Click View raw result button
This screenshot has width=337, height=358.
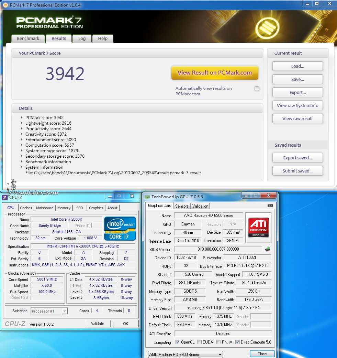(297, 118)
